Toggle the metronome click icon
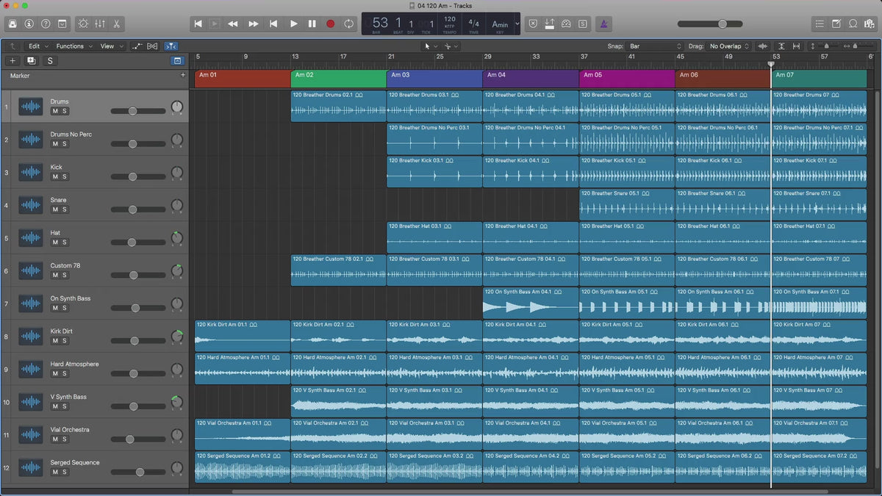882x496 pixels. click(603, 24)
